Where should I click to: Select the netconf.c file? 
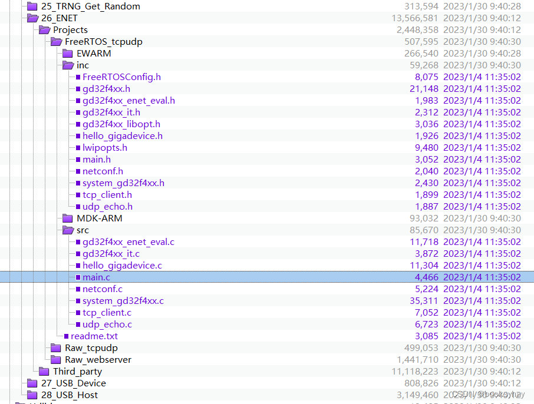point(103,289)
